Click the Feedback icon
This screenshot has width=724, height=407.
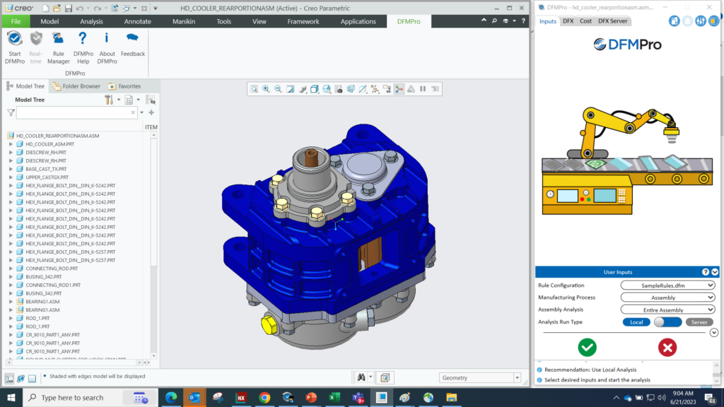click(x=132, y=39)
